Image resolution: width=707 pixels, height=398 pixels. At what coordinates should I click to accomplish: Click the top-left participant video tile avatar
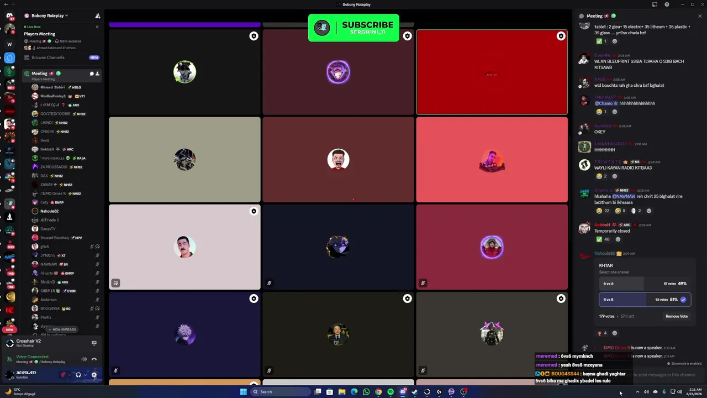pyautogui.click(x=184, y=72)
